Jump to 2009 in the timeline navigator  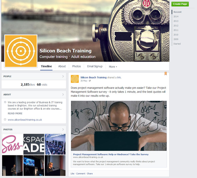(176, 39)
